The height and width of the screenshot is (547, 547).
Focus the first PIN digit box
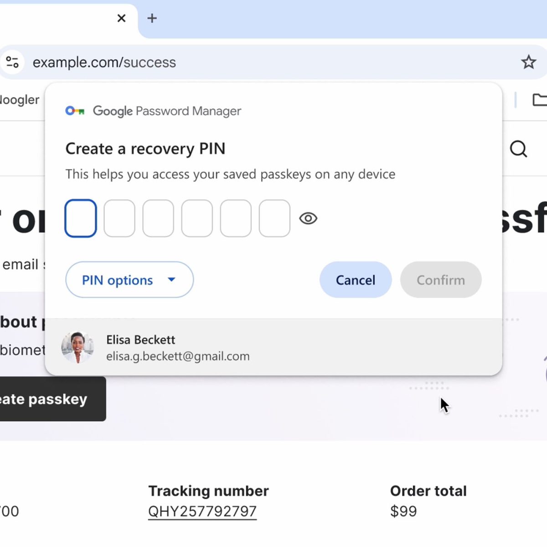click(81, 218)
